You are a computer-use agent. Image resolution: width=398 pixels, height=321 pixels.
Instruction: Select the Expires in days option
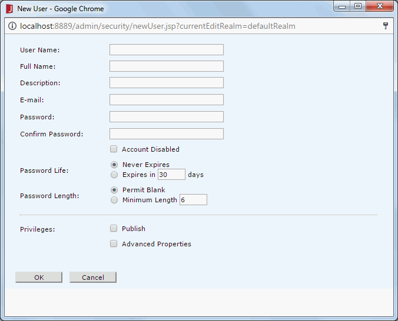tap(114, 175)
